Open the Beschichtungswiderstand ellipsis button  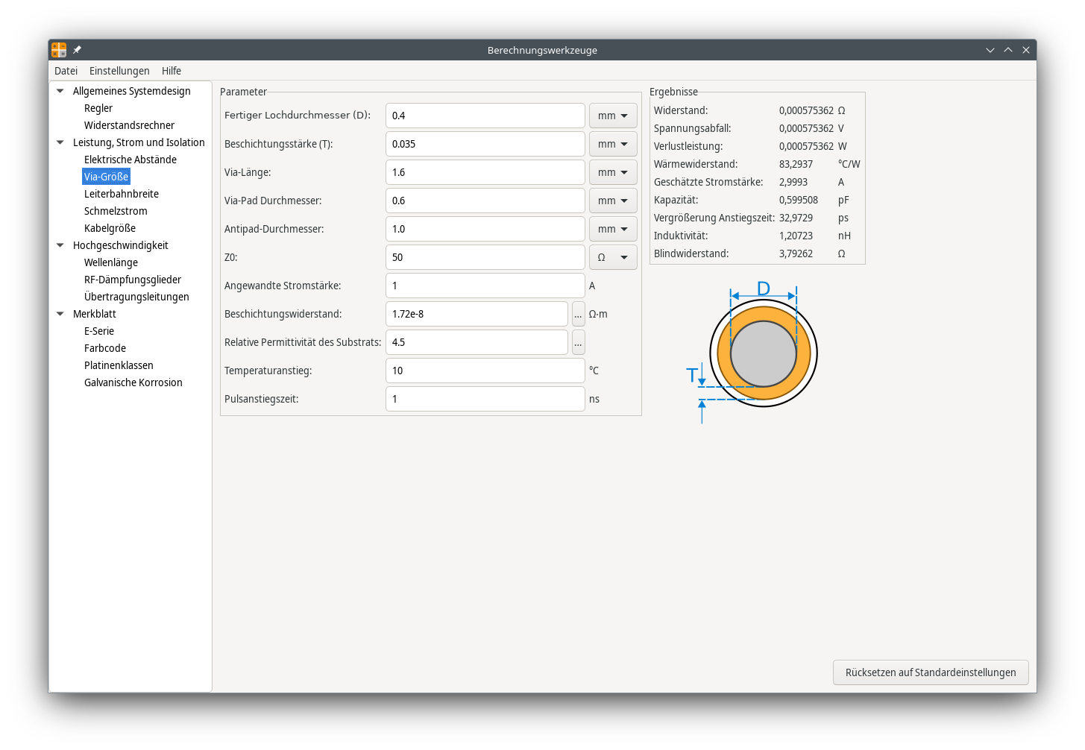click(578, 314)
